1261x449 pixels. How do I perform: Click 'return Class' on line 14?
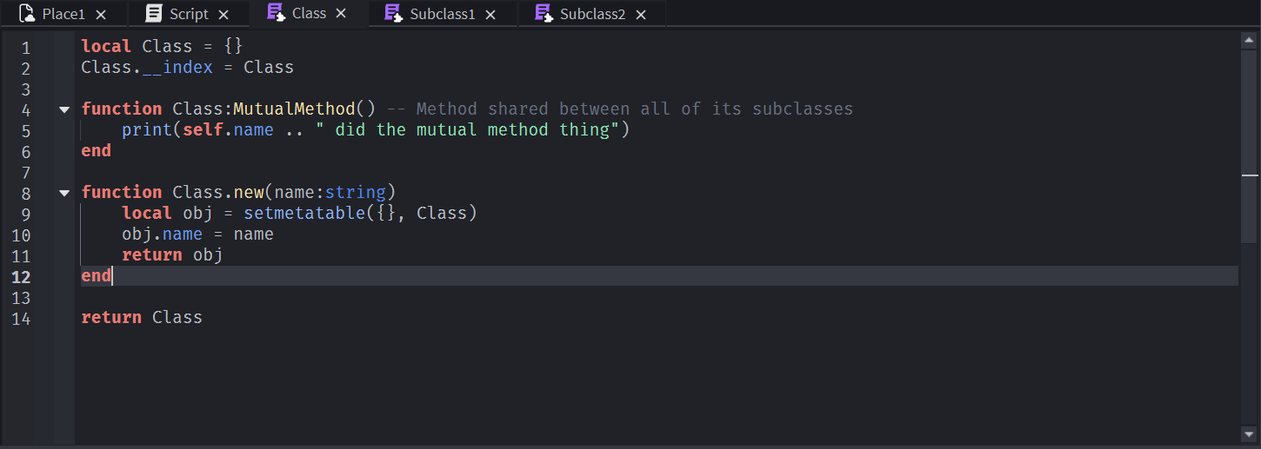click(x=142, y=317)
